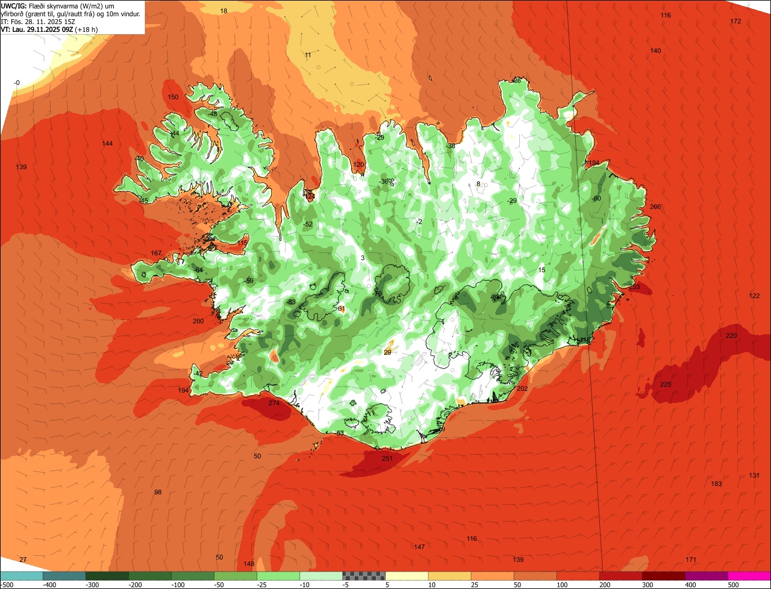Select the map value 274 near Reykjanes

274,403
